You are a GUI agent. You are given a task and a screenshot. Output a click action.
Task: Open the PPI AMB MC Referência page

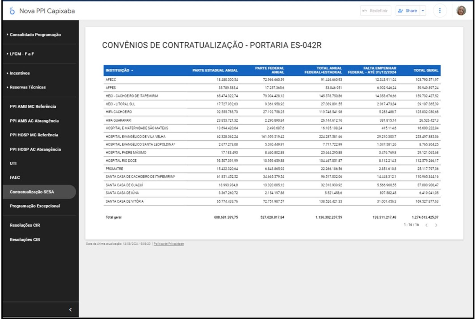click(x=33, y=107)
